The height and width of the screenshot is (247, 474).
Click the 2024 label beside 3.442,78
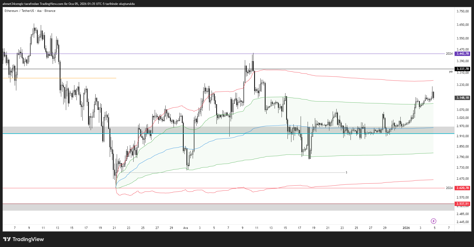(x=449, y=54)
